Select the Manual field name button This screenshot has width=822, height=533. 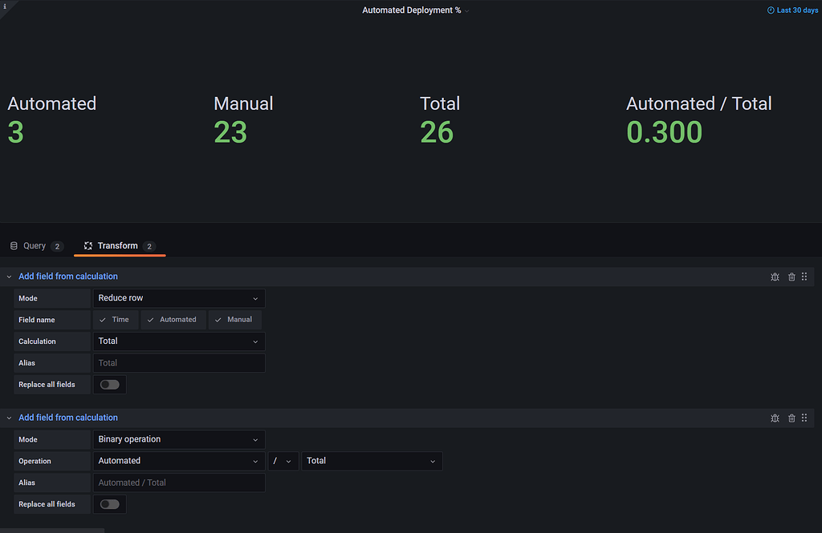click(234, 319)
